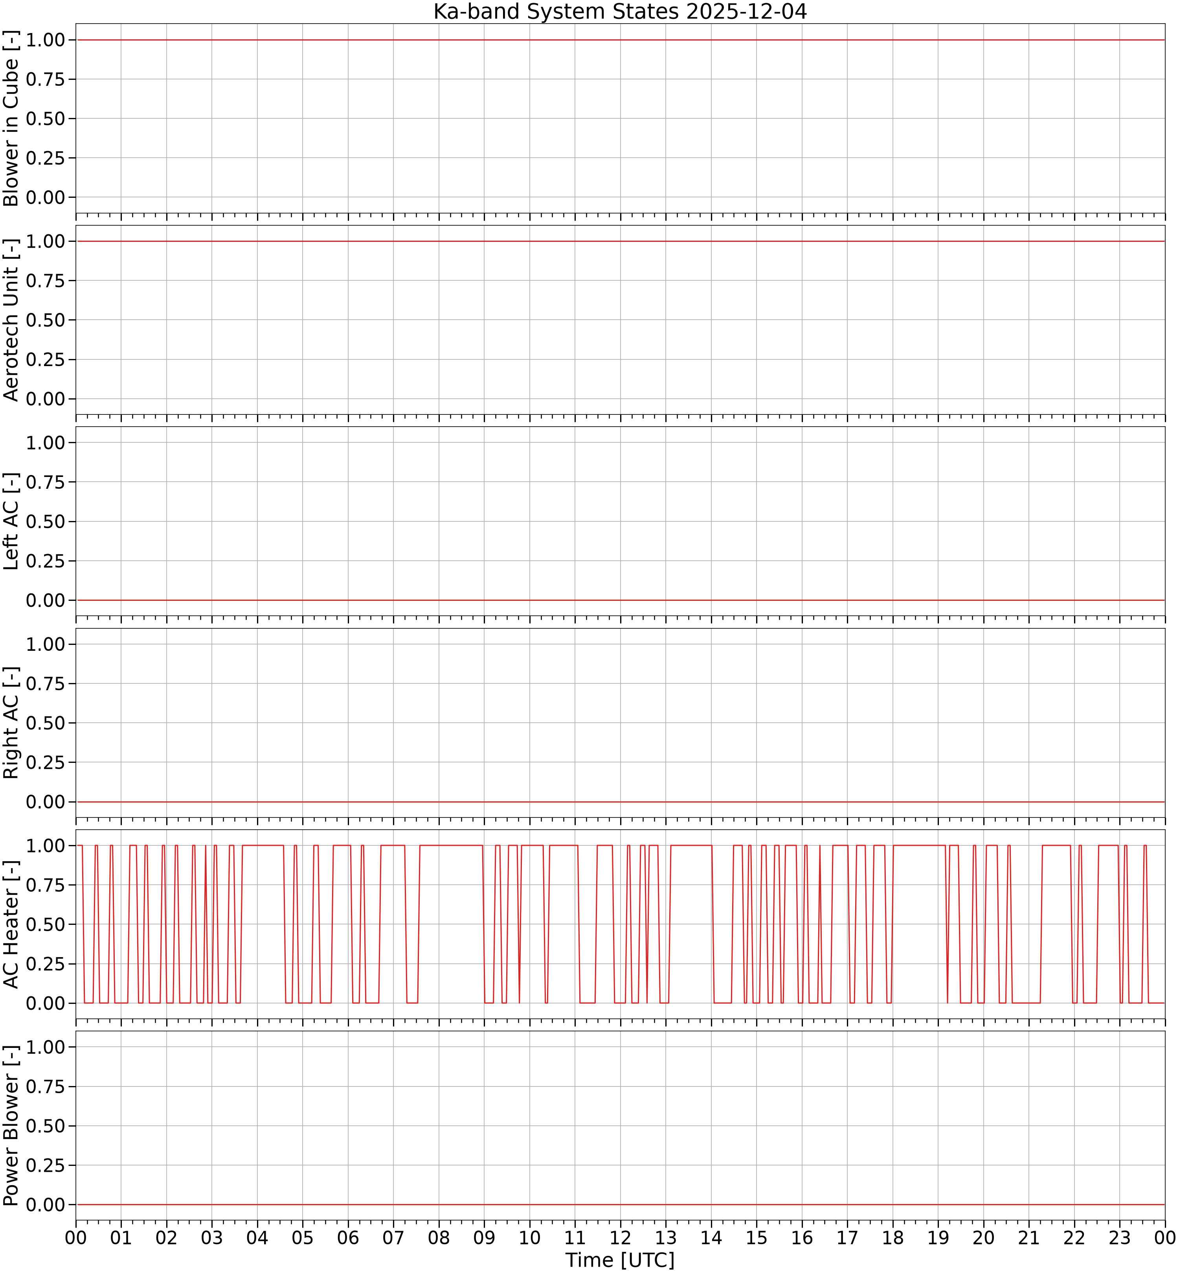Click the Left AC axis label
The width and height of the screenshot is (1179, 1274).
(x=11, y=521)
